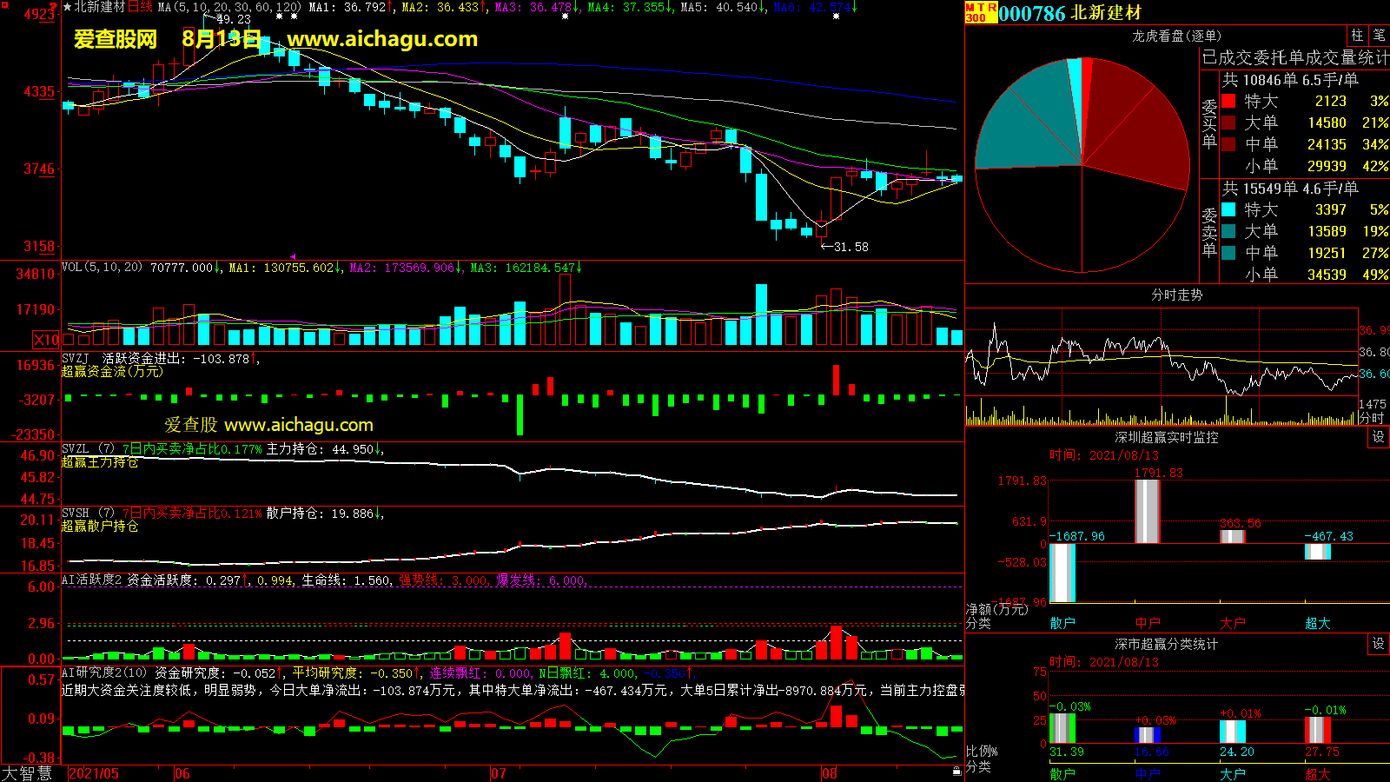Click the 柱 bar-view button
1390x782 pixels.
1357,36
